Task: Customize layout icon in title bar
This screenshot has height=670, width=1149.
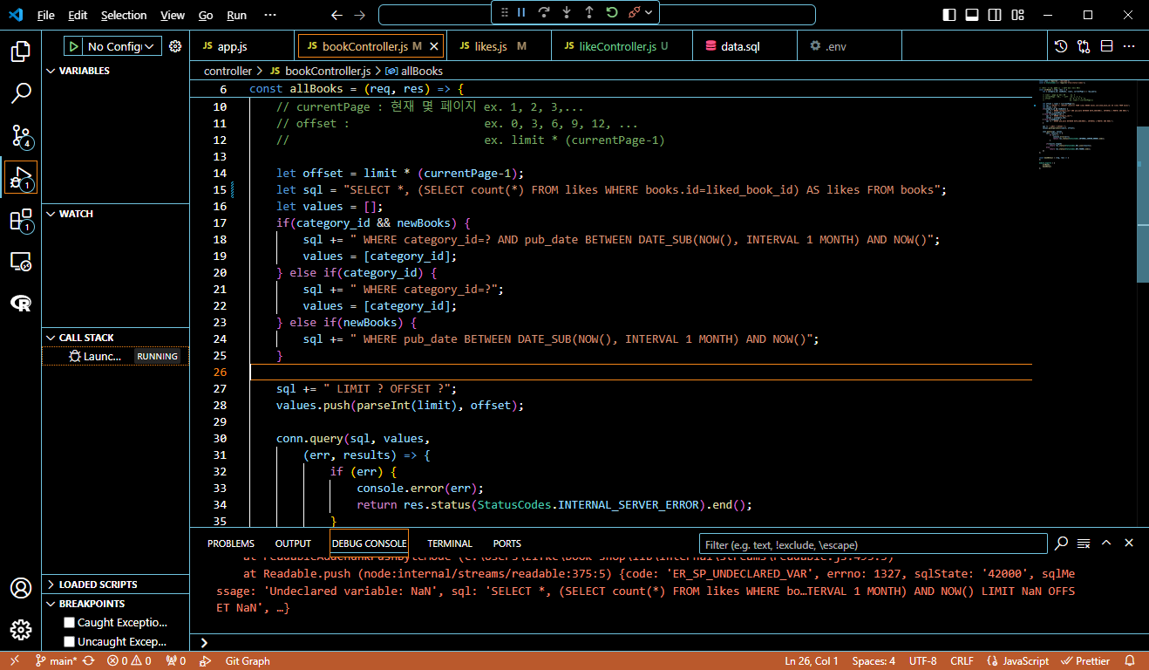Action: point(1017,15)
